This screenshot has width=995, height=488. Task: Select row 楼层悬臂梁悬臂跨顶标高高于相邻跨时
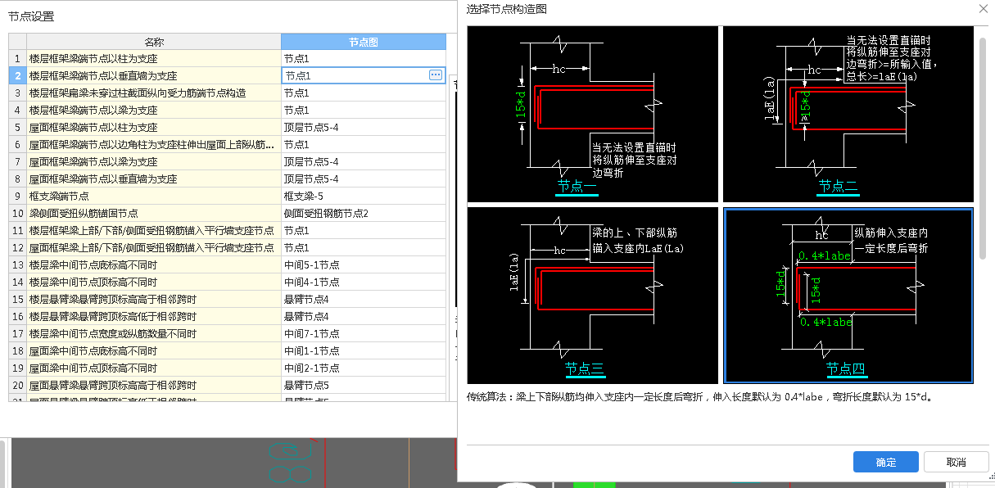(154, 300)
